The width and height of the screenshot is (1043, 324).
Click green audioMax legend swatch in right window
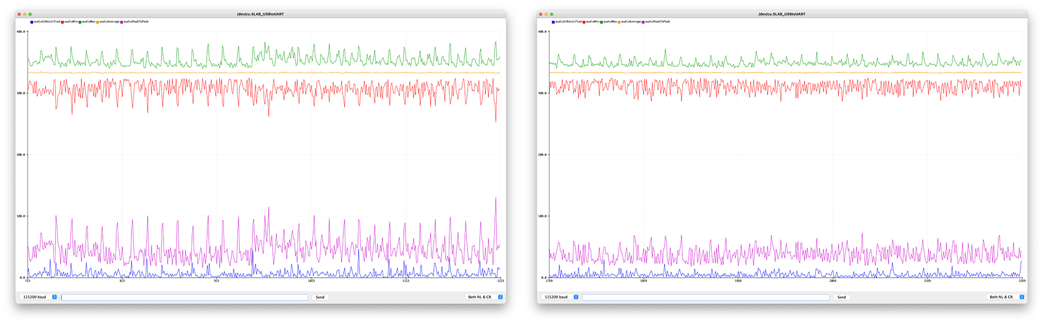(x=601, y=22)
